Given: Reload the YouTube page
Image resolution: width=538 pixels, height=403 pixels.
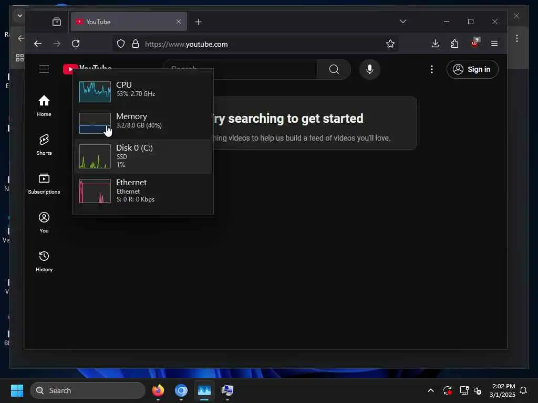Looking at the screenshot, I should (76, 44).
